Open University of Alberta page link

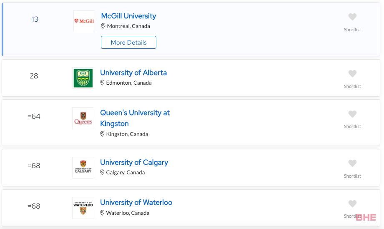(133, 73)
